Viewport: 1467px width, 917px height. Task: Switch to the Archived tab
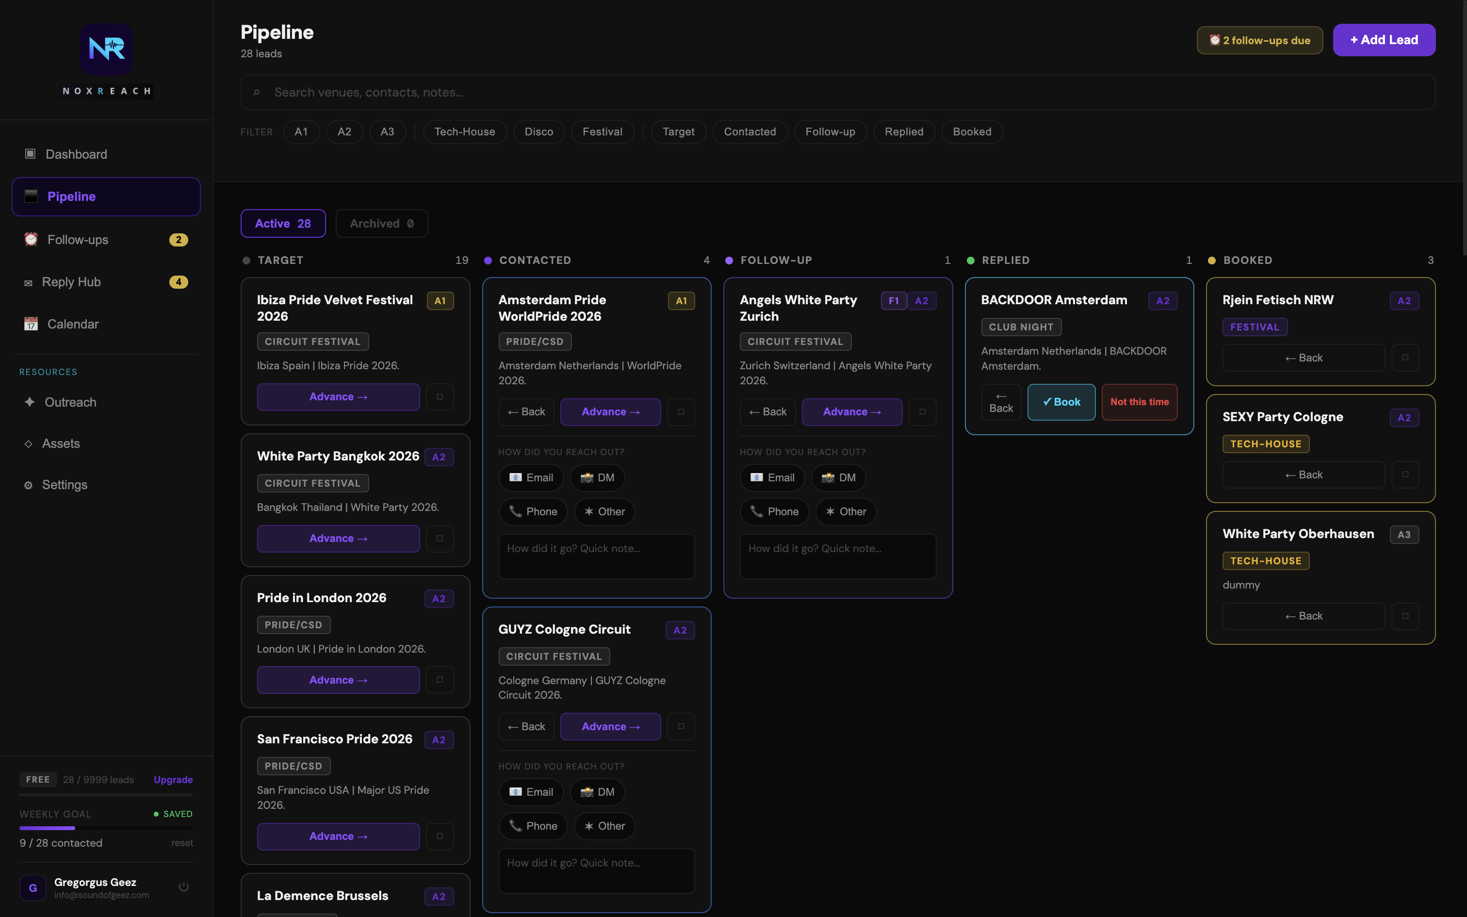(x=381, y=223)
